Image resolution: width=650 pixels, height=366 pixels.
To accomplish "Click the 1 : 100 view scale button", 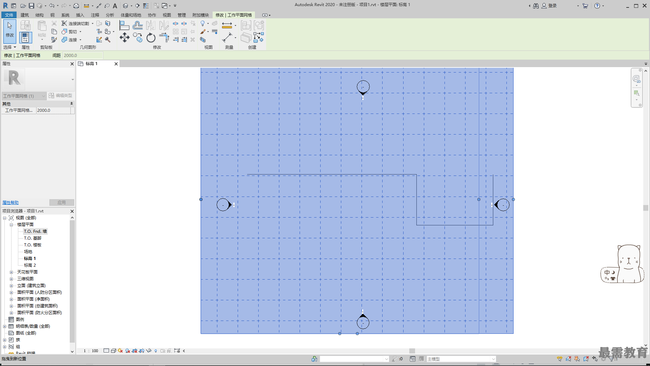I will tap(91, 351).
